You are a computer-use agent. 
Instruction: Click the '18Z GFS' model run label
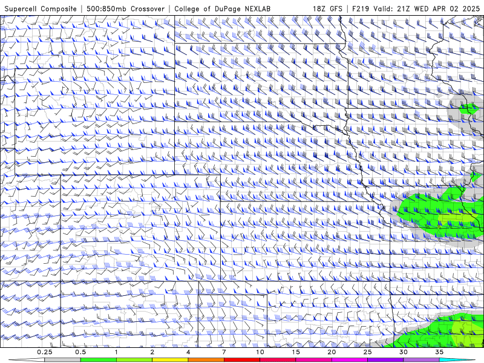click(327, 9)
